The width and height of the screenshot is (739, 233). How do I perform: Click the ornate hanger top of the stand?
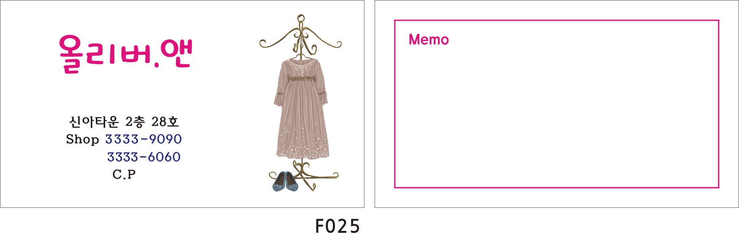click(x=300, y=37)
